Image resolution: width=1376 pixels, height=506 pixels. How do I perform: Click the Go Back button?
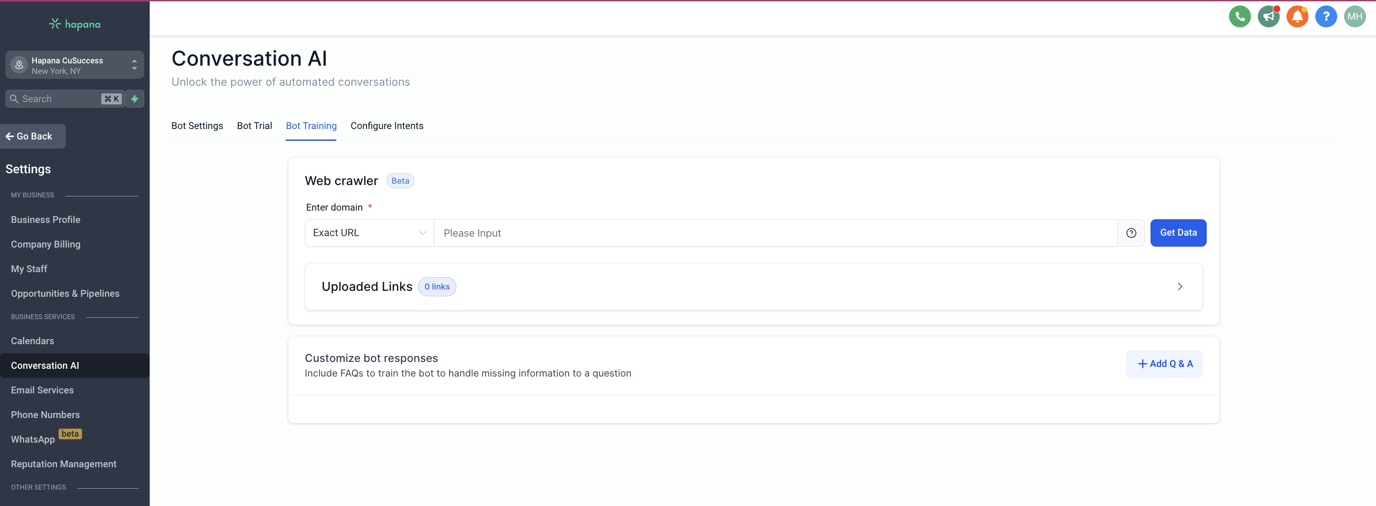[x=33, y=137]
